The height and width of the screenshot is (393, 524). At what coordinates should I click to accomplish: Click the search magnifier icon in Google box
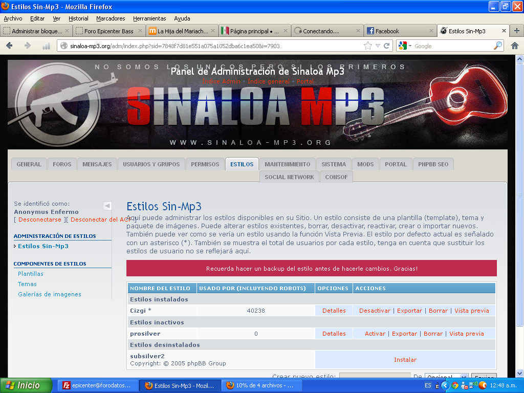point(497,46)
